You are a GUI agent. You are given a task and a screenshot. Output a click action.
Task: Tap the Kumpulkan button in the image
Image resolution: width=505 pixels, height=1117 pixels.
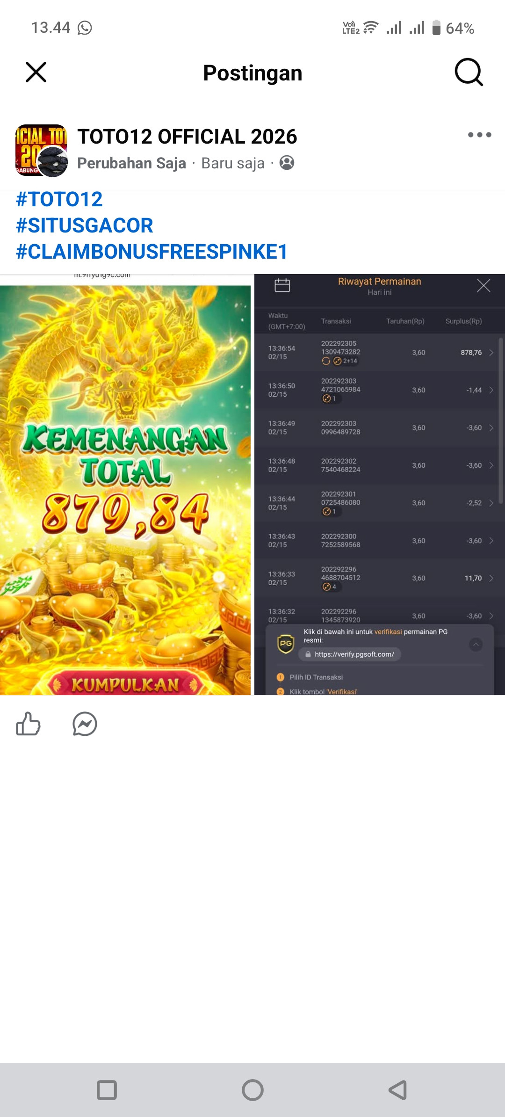[125, 685]
